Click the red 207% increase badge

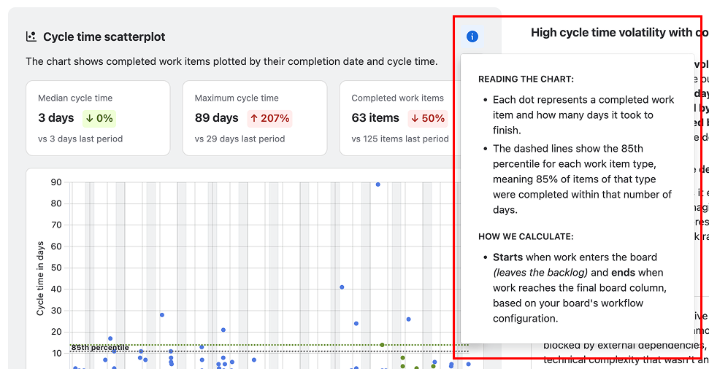tap(269, 118)
